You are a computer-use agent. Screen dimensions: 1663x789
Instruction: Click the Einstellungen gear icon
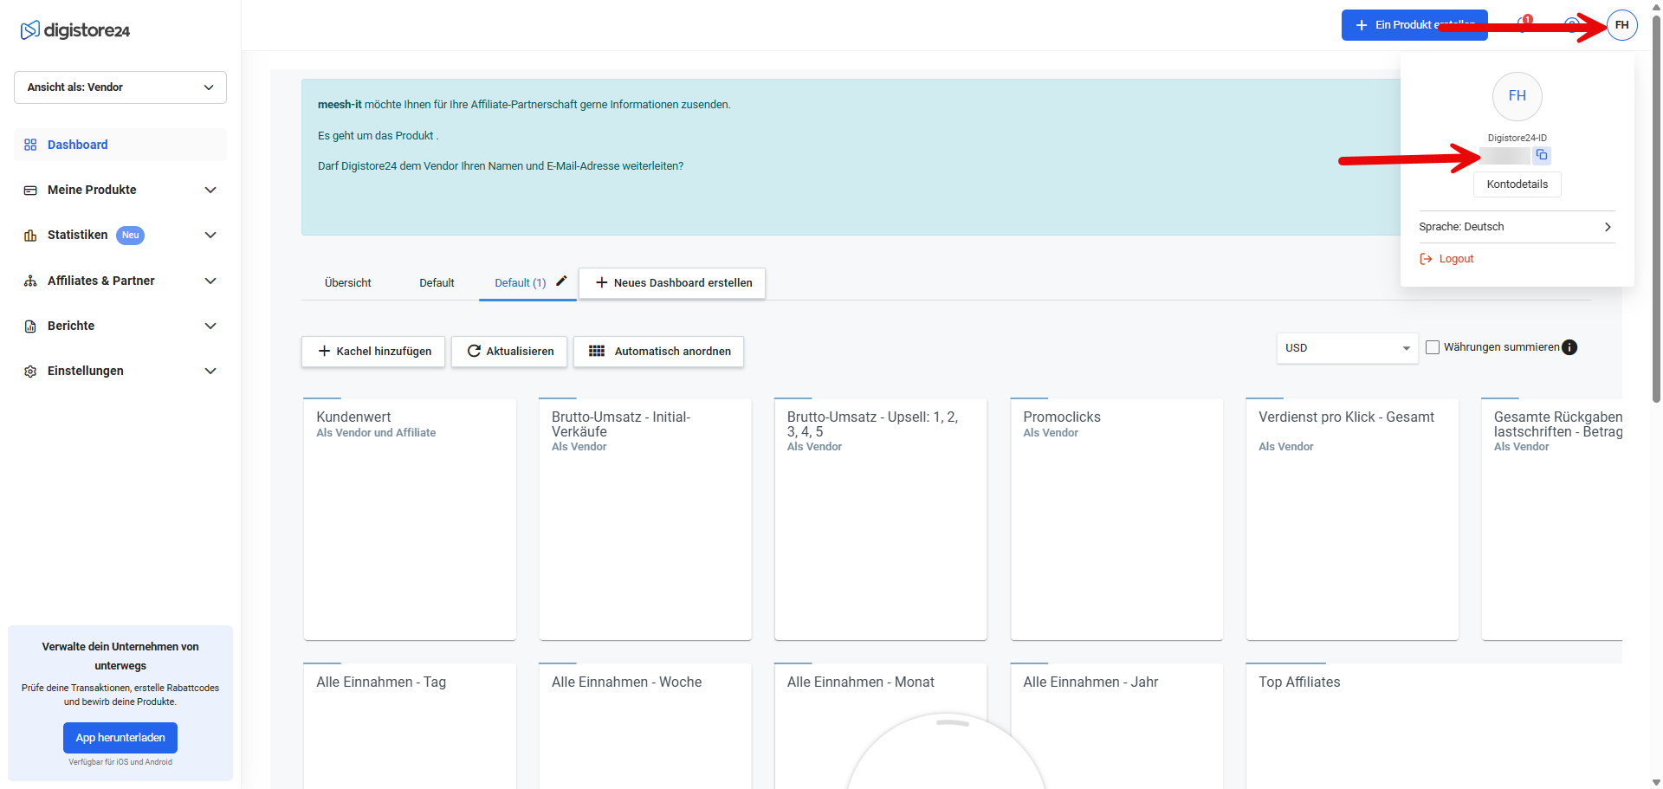(x=30, y=371)
